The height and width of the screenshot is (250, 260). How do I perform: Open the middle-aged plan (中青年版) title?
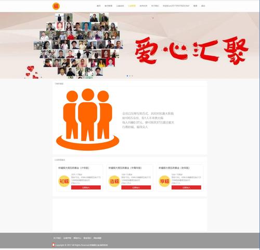[x=125, y=168]
